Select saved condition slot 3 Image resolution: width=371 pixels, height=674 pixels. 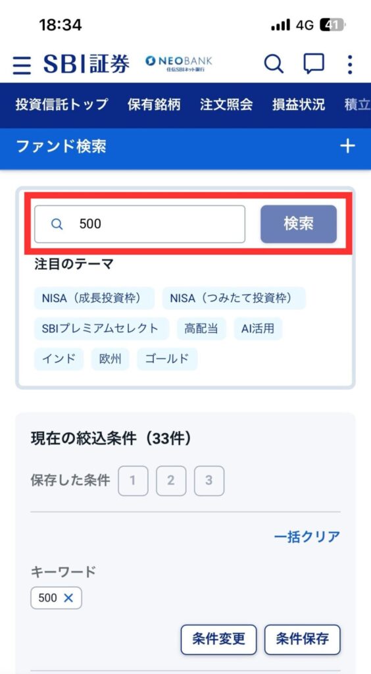(x=209, y=480)
